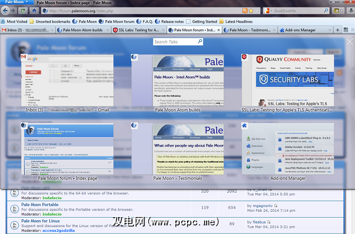Open the Release notes bookmark
355x234 pixels.
click(170, 22)
